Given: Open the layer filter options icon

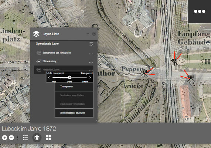Looking at the screenshot, I should tap(91, 44).
